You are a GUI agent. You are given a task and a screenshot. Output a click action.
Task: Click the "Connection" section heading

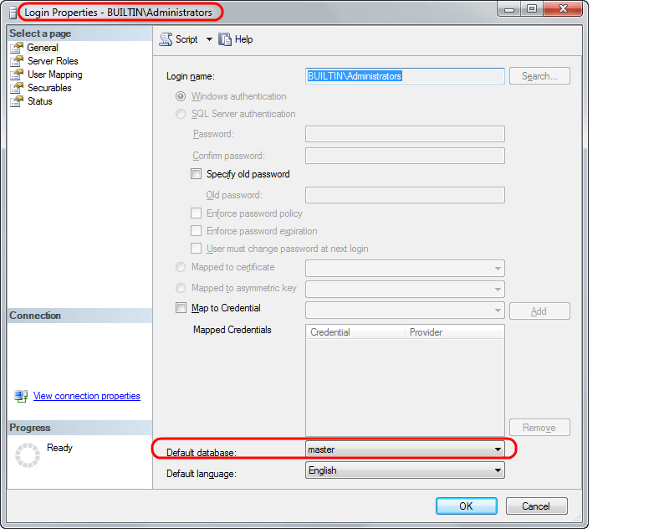tap(35, 316)
